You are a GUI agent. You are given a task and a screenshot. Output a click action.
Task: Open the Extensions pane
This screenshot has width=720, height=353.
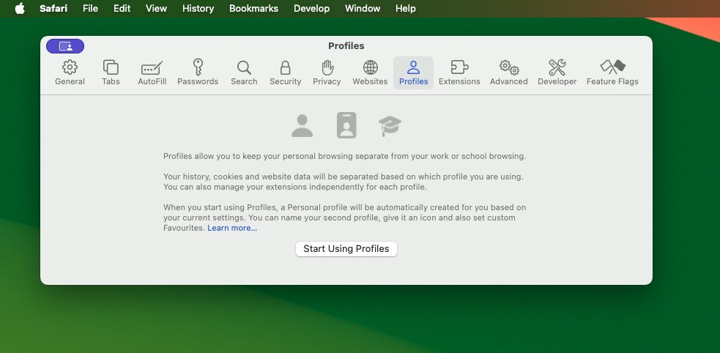(459, 73)
